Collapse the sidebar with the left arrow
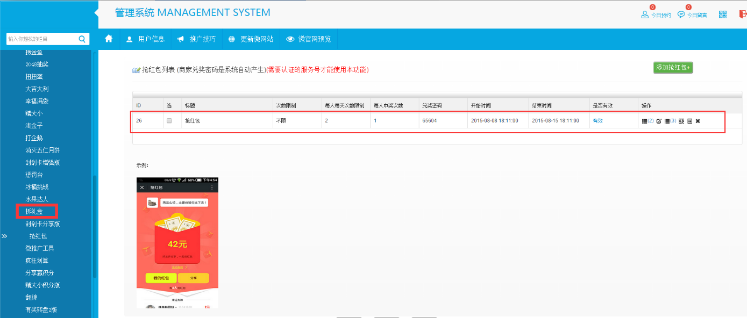Viewport: 747px width, 318px height. [96, 12]
